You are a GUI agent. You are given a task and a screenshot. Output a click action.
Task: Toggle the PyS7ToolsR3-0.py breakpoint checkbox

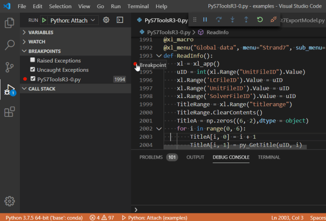pyautogui.click(x=33, y=79)
